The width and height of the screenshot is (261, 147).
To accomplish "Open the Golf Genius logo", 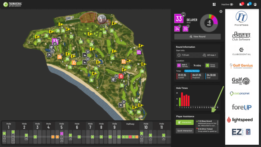I will (241, 66).
